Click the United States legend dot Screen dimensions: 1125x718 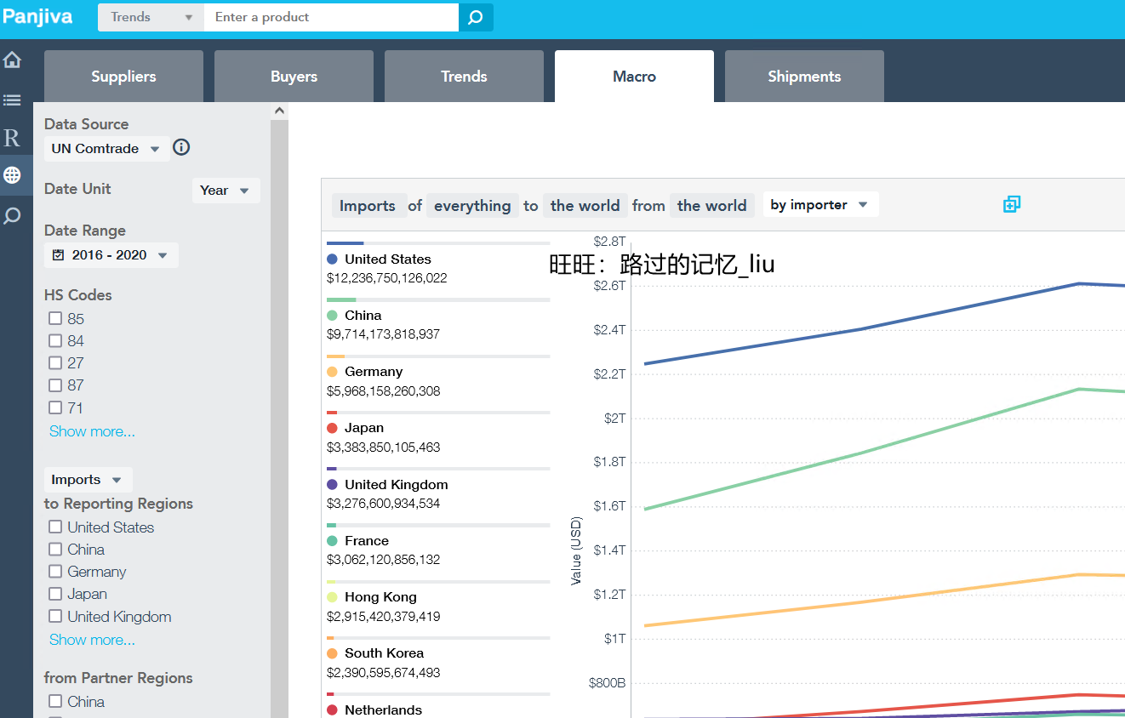point(332,259)
